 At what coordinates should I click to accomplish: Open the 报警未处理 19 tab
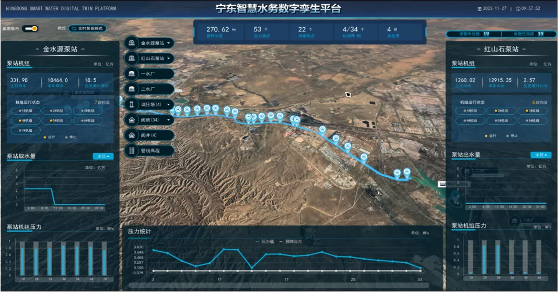pyautogui.click(x=474, y=34)
